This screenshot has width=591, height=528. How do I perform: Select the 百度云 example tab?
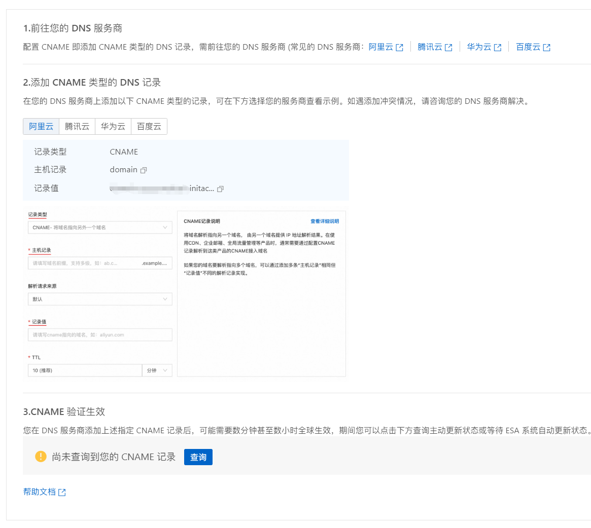click(x=149, y=127)
